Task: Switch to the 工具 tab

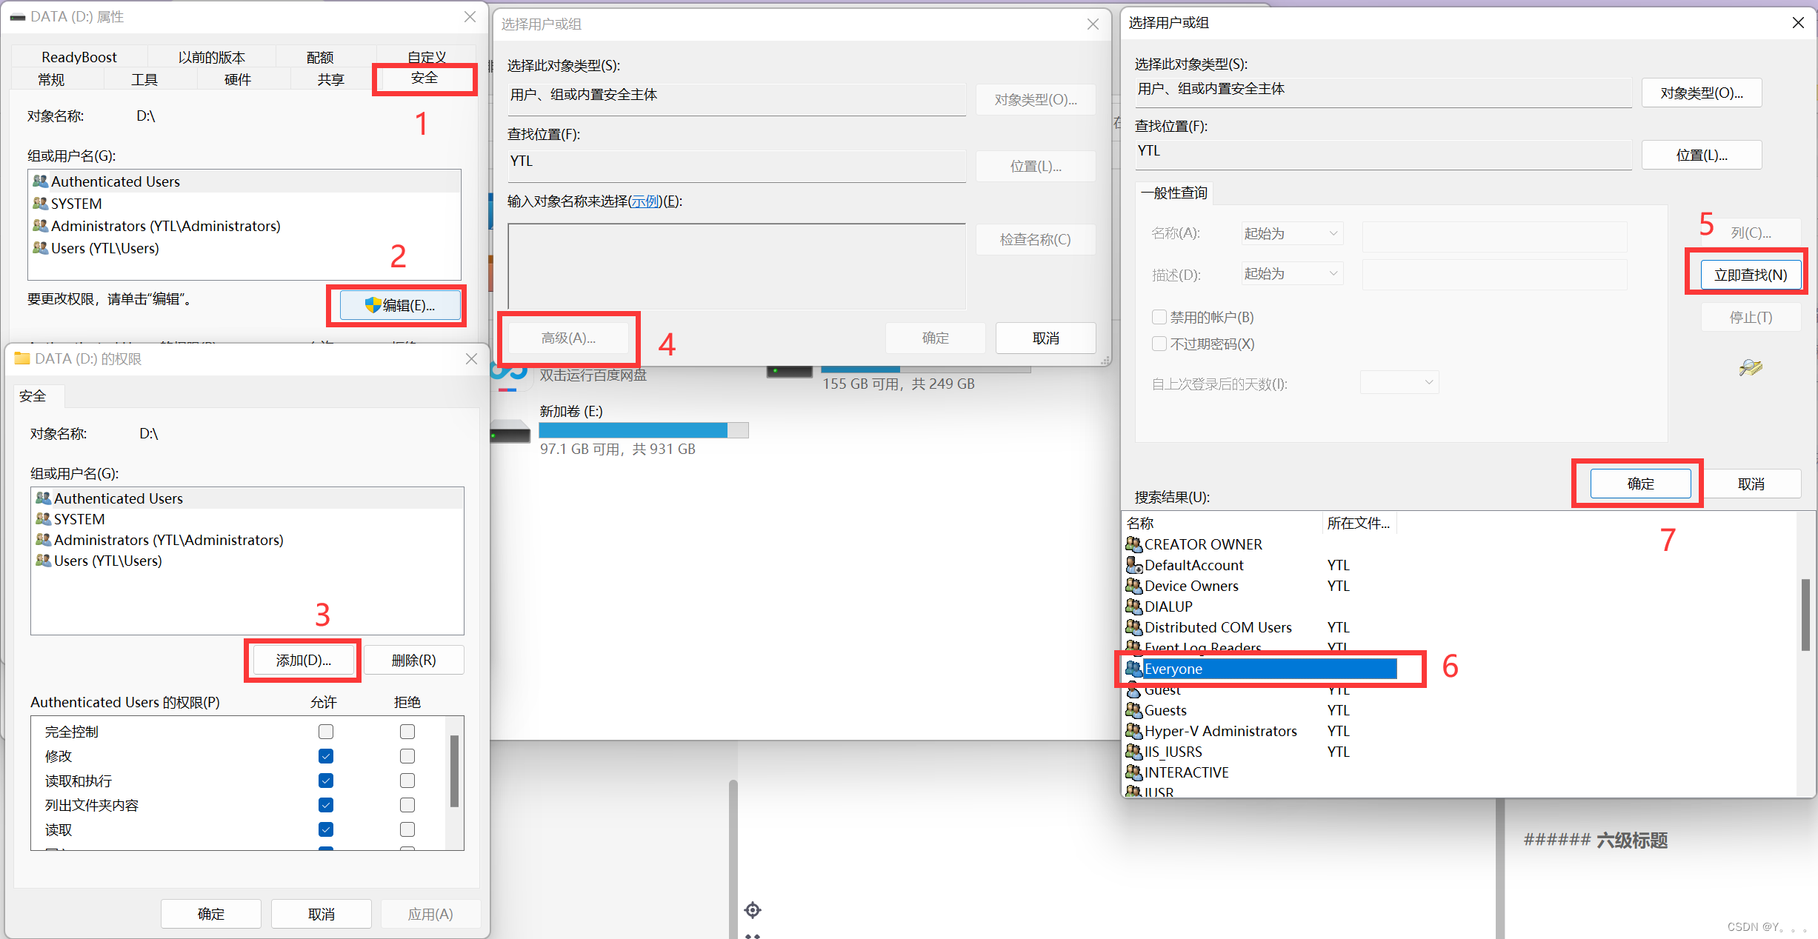Action: pos(144,79)
